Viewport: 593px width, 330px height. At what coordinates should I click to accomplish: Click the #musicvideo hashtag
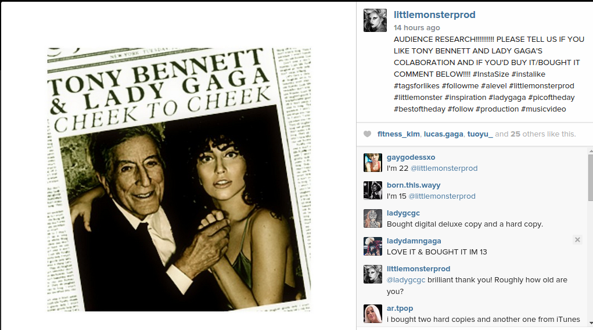click(543, 109)
